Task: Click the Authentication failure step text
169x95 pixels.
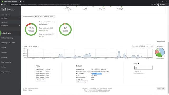Action: [x=43, y=24]
